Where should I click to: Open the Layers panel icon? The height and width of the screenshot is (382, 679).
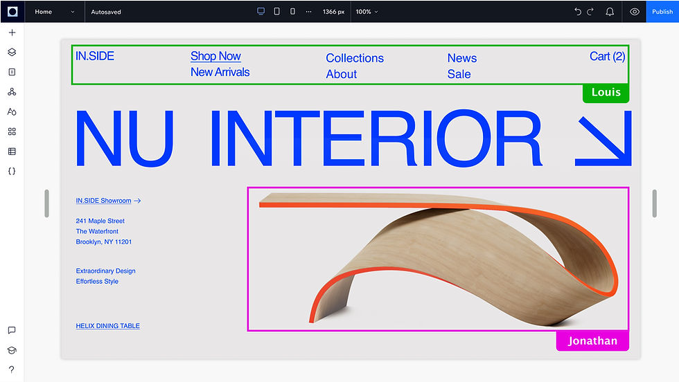[x=12, y=53]
